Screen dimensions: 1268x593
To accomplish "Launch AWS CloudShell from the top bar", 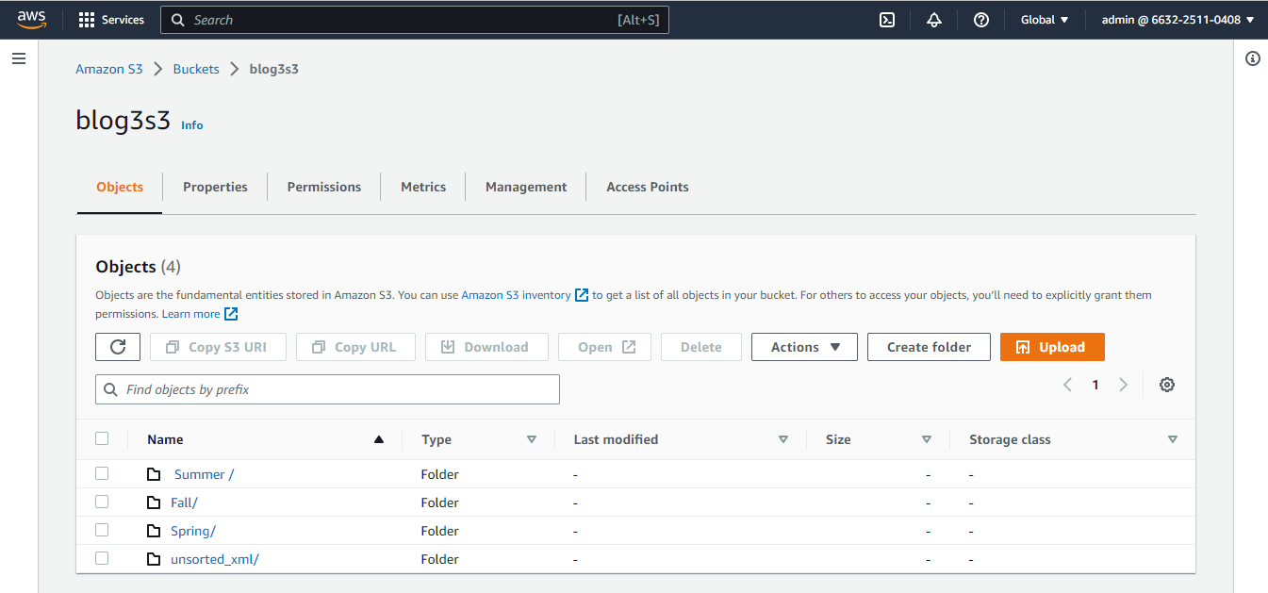I will tap(887, 20).
